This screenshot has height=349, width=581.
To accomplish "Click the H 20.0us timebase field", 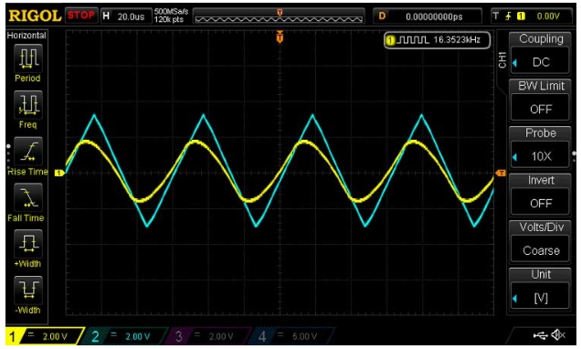I will point(126,16).
